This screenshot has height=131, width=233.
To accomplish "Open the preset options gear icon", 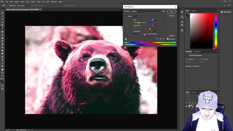I will point(163,11).
